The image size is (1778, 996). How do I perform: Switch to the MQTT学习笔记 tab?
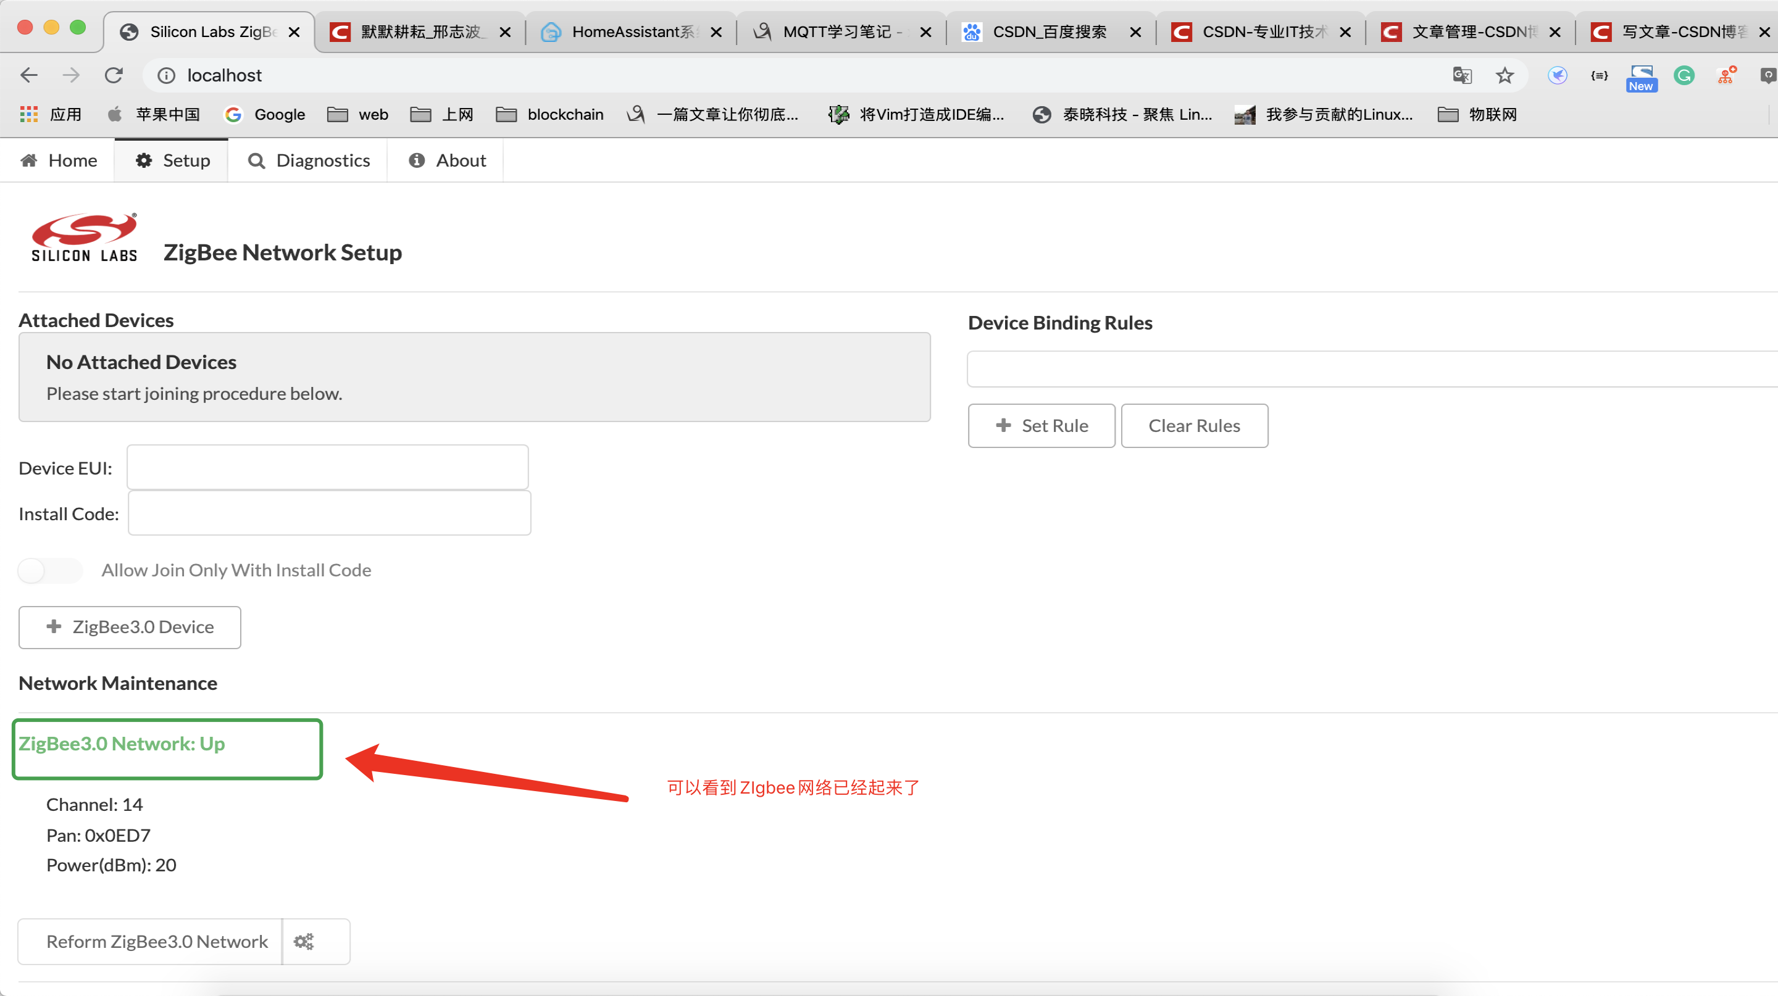840,31
